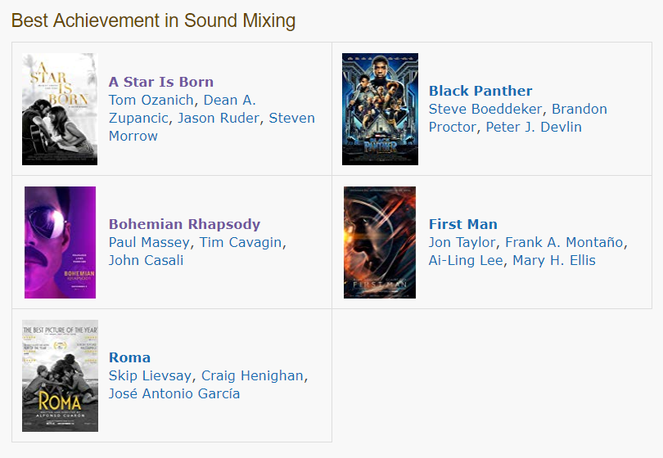663x458 pixels.
Task: View Skip Lievsay's page
Action: pyautogui.click(x=151, y=375)
